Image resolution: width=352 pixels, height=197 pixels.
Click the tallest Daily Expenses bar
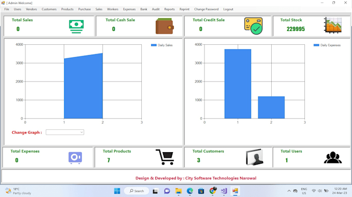coord(238,84)
